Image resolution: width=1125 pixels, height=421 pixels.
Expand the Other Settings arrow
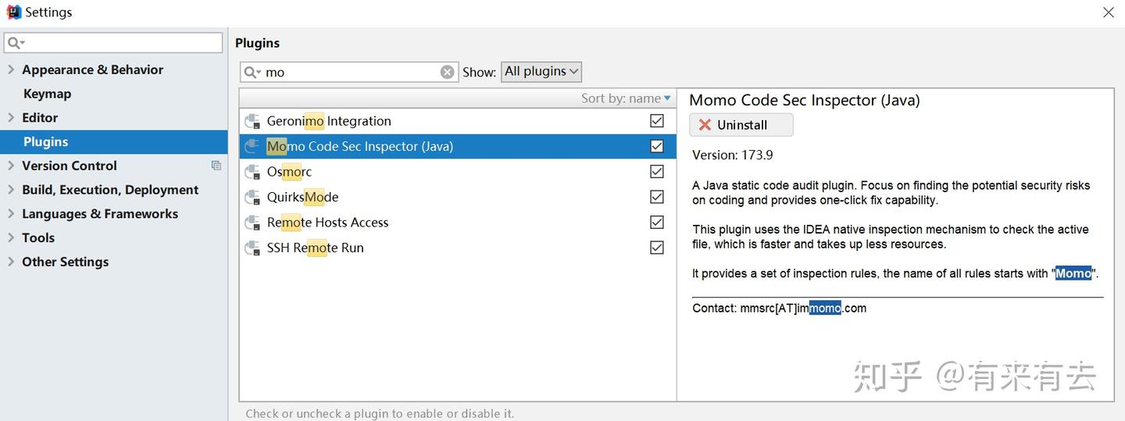[x=11, y=262]
